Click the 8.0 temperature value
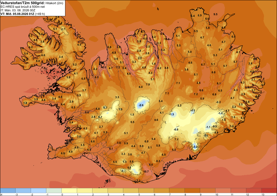277x196 pixels. click(x=151, y=165)
